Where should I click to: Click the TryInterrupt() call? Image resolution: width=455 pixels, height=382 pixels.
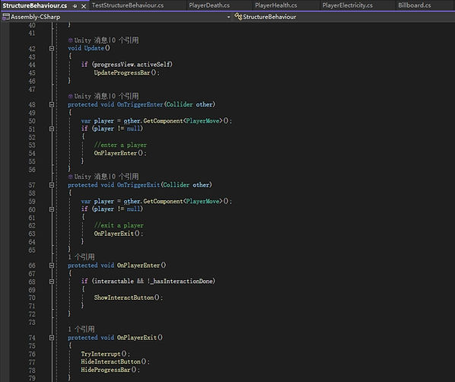click(x=105, y=354)
